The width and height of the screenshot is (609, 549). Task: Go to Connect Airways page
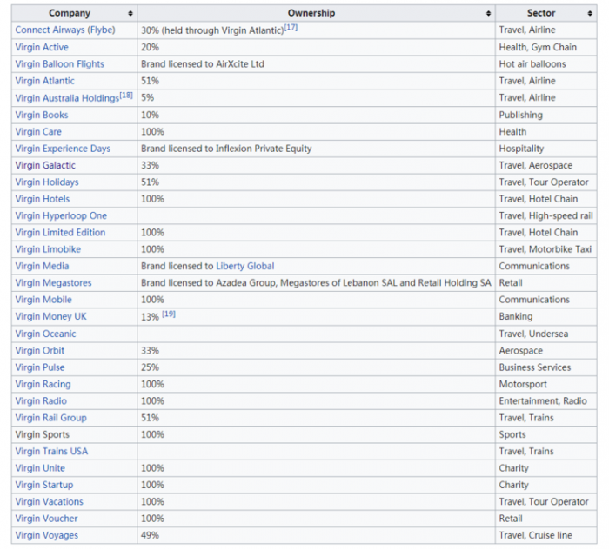(50, 30)
